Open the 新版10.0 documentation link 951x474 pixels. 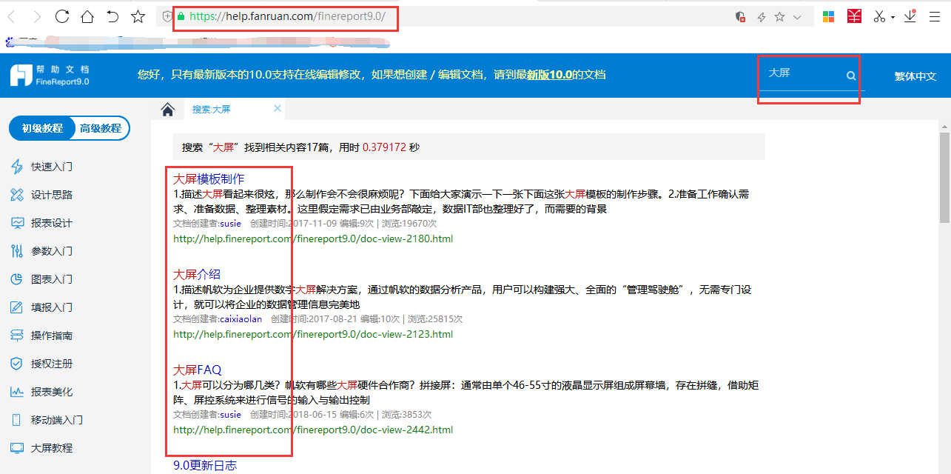click(550, 75)
